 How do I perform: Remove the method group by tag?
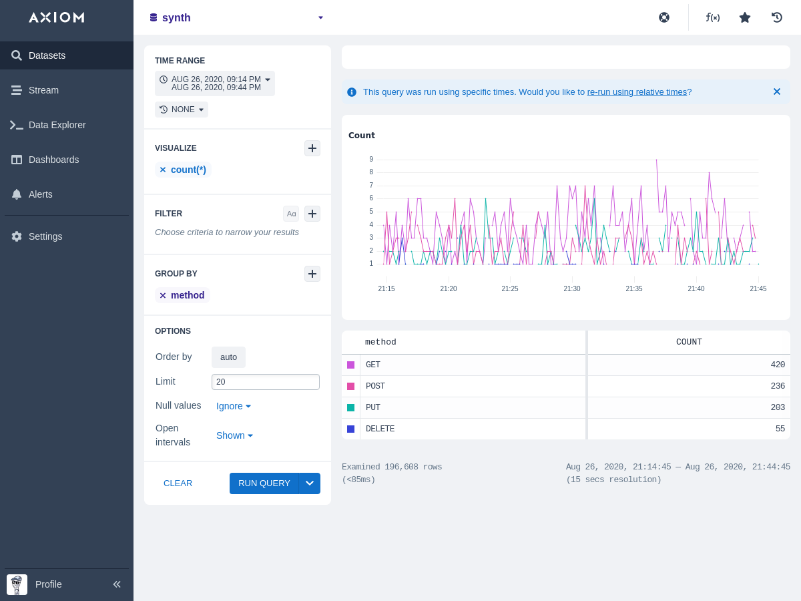coord(163,296)
